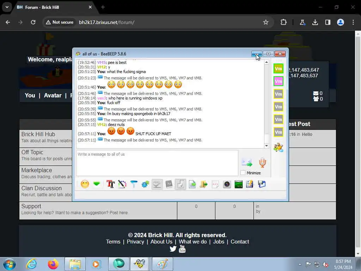
Task: Open the font color pencil tool
Action: point(122,184)
